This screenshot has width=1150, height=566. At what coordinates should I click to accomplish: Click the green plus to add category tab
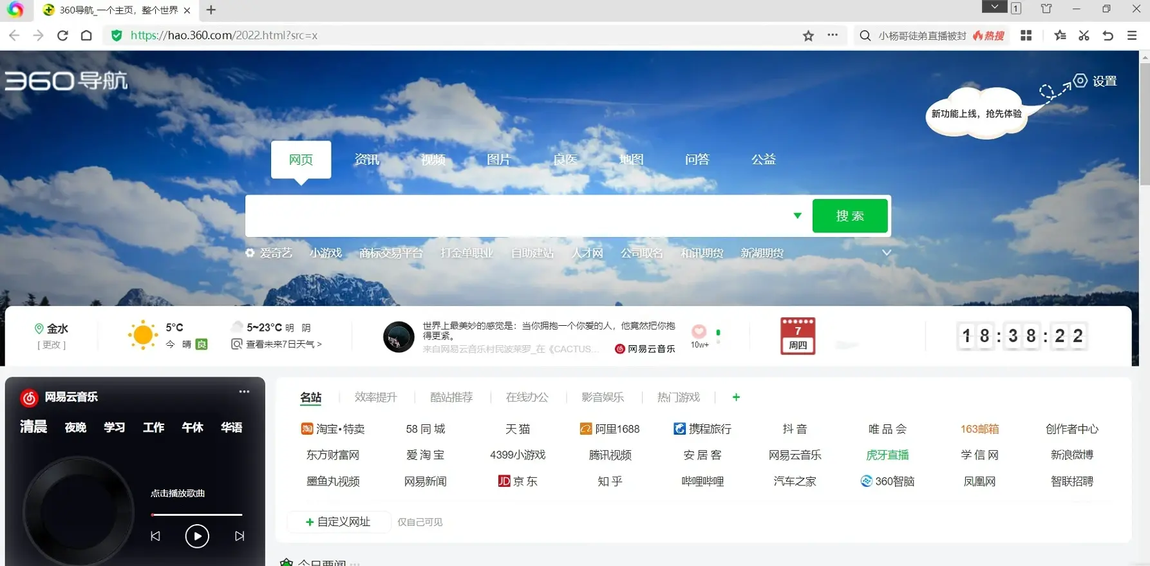point(736,397)
